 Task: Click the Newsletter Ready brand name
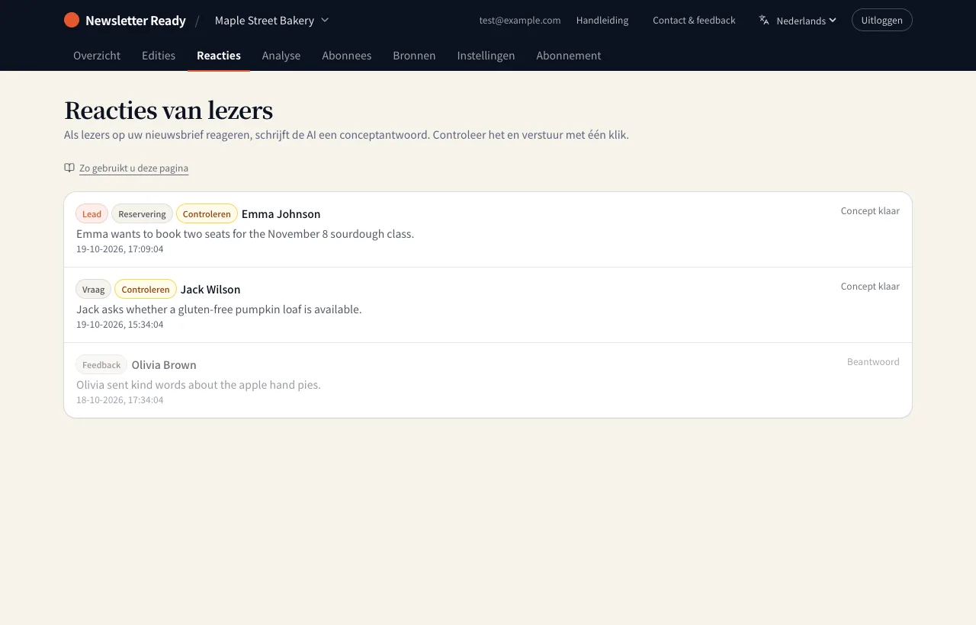[x=136, y=21]
